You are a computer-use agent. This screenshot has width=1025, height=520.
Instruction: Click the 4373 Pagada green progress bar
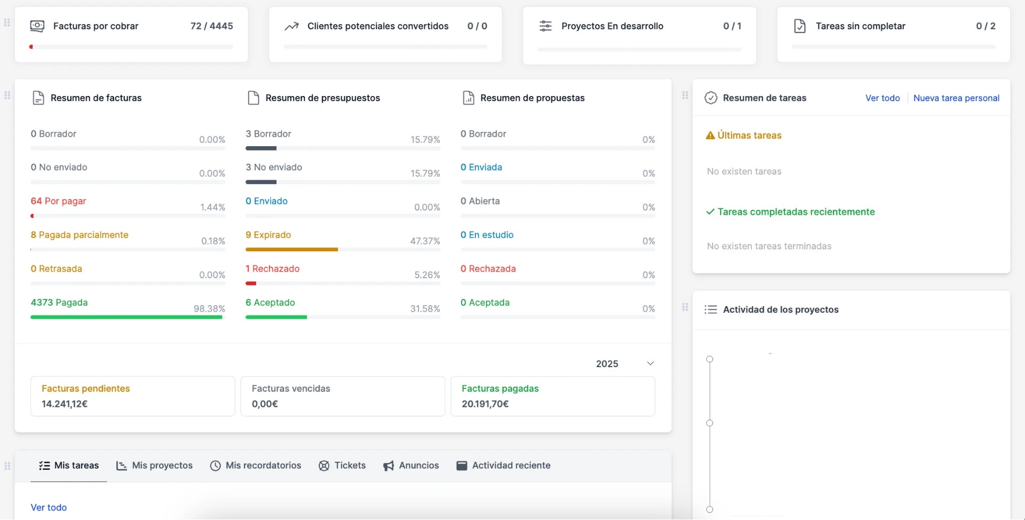click(127, 317)
